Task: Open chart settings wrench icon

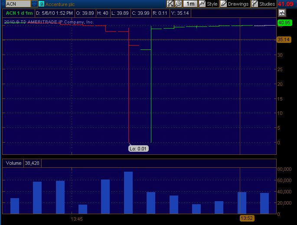Action: 178,4
